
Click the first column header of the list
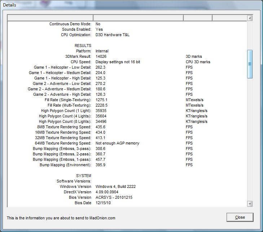pos(50,18)
